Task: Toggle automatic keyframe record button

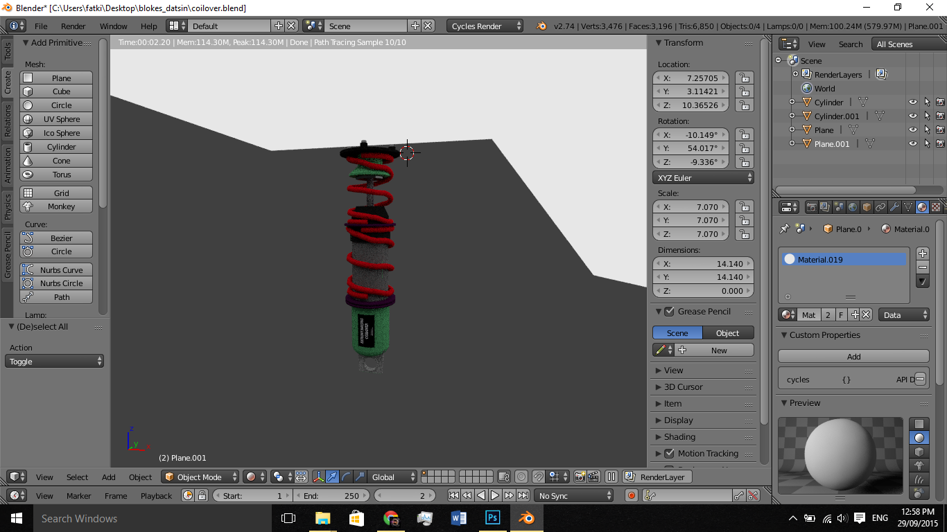Action: pyautogui.click(x=631, y=495)
